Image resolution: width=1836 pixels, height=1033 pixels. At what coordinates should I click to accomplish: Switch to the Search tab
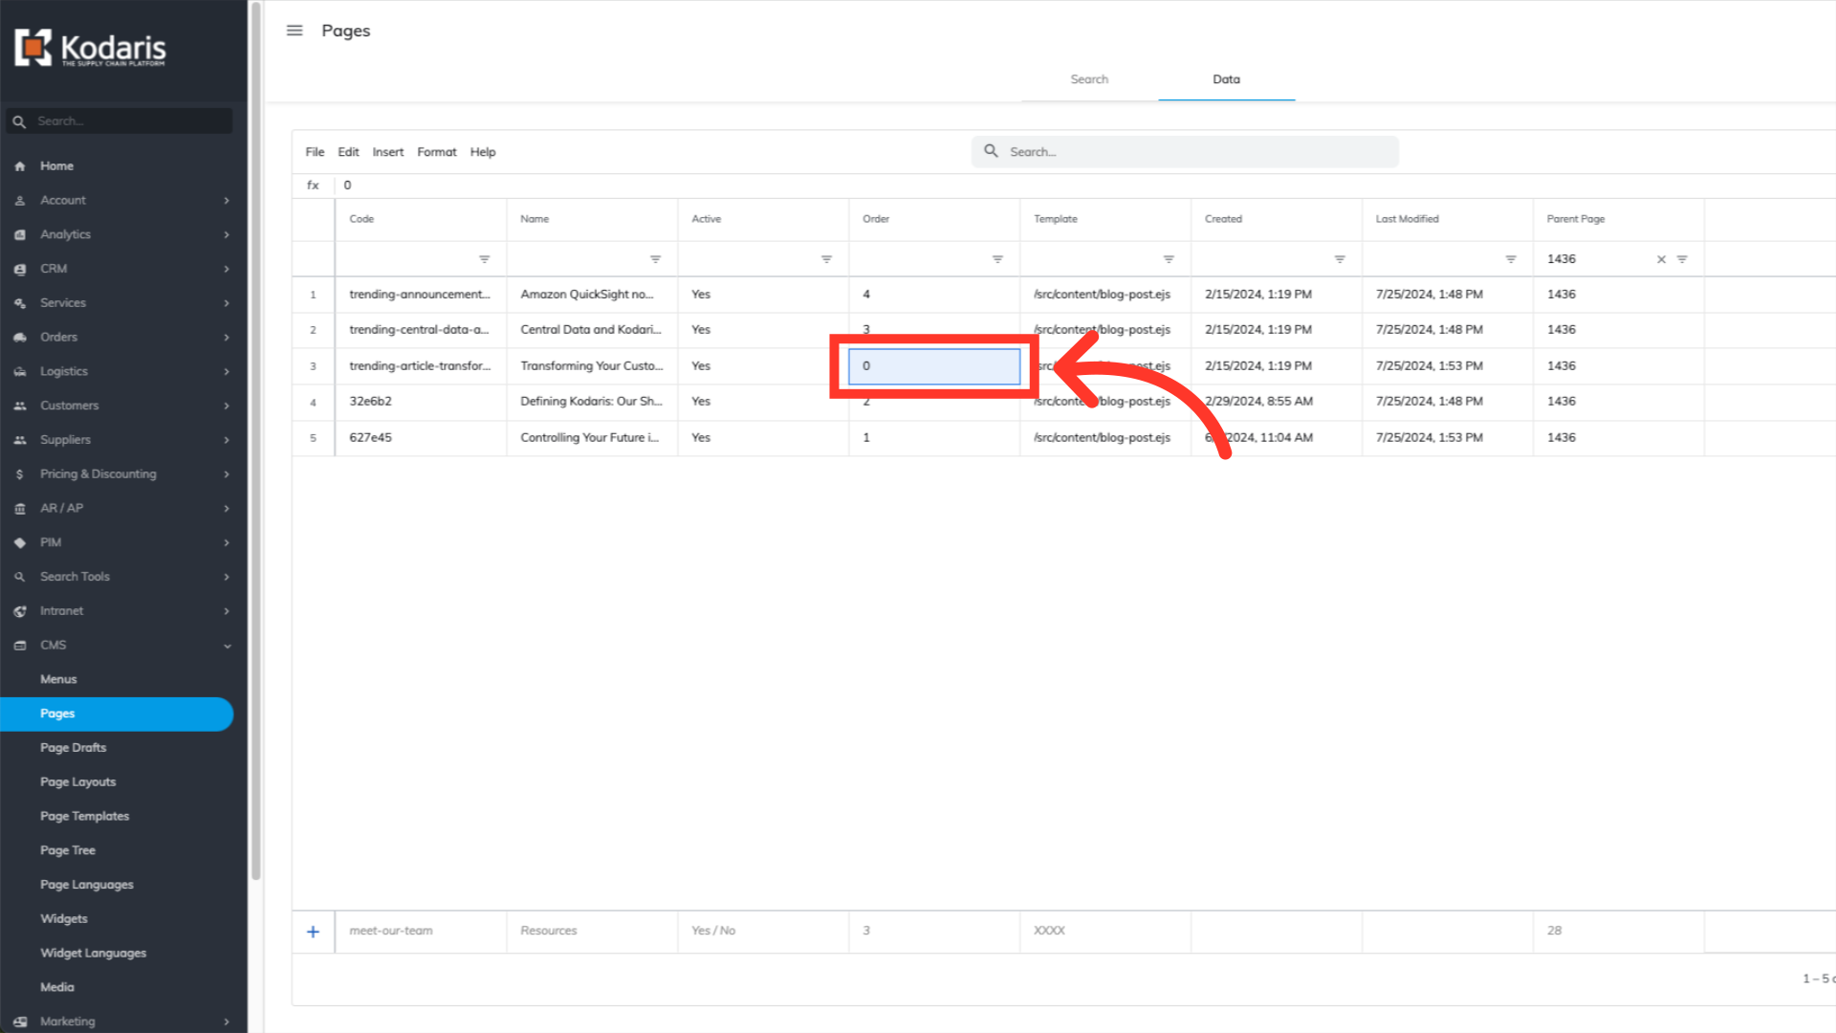pos(1089,79)
